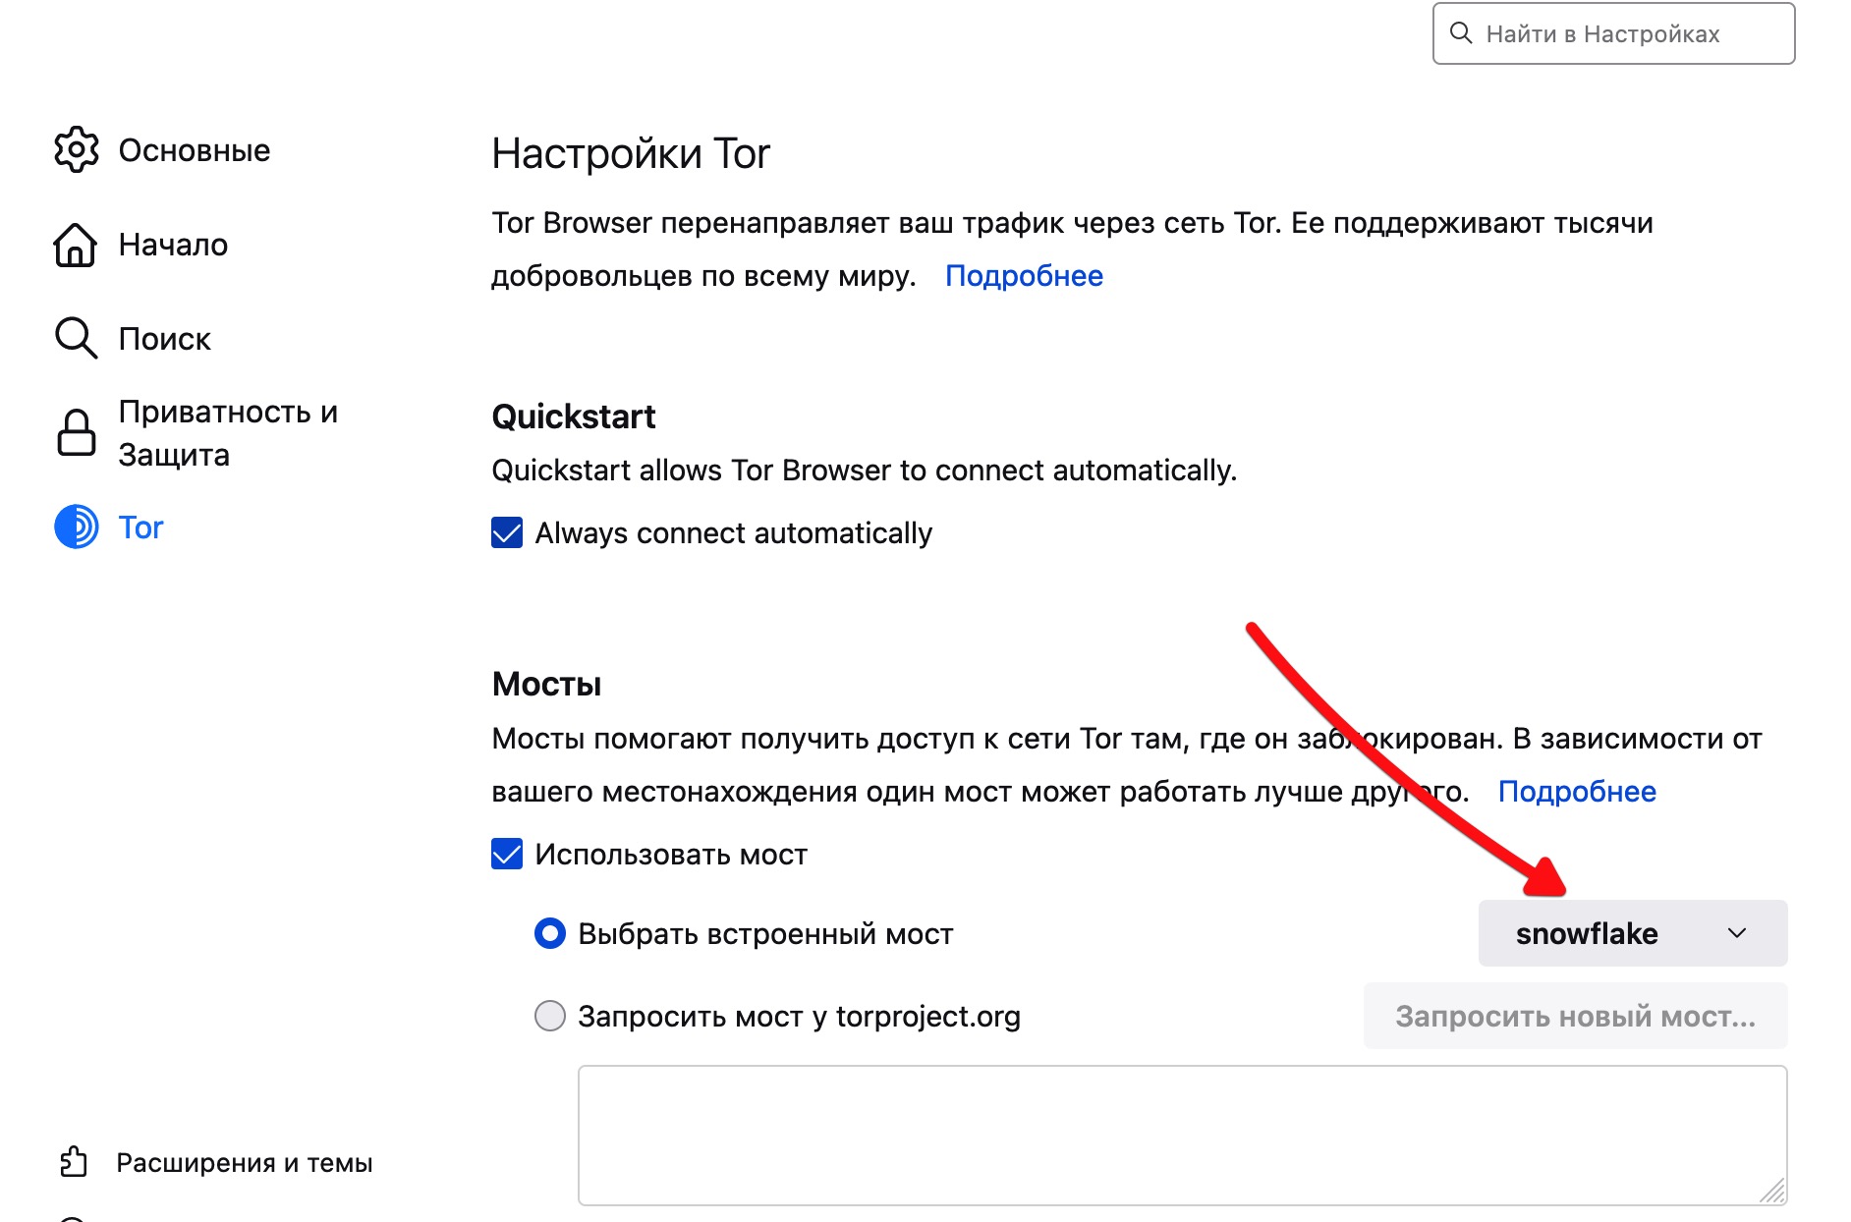
Task: Click the Always connect automatically label text
Action: click(733, 533)
